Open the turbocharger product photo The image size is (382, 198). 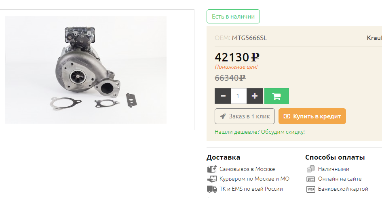(x=86, y=70)
